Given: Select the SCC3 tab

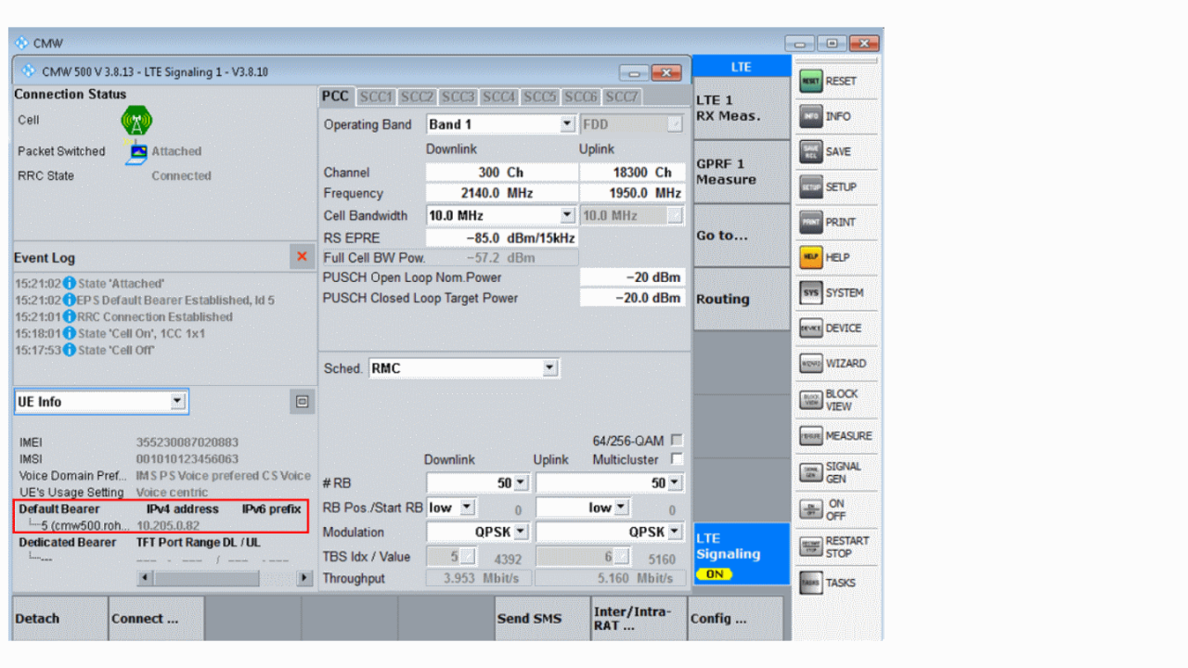Looking at the screenshot, I should click(458, 96).
